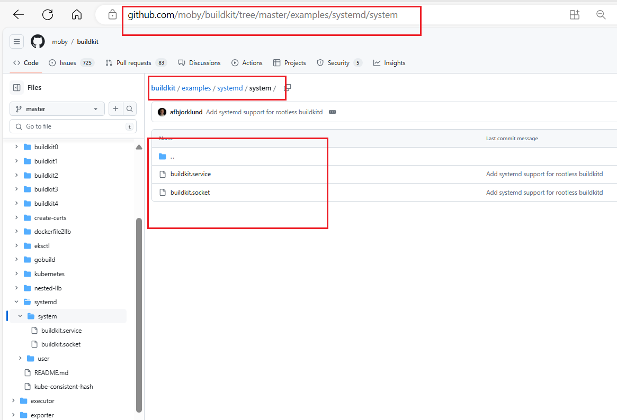This screenshot has height=420, width=617.
Task: Open the GitHub hamburger navigation menu
Action: (x=16, y=41)
